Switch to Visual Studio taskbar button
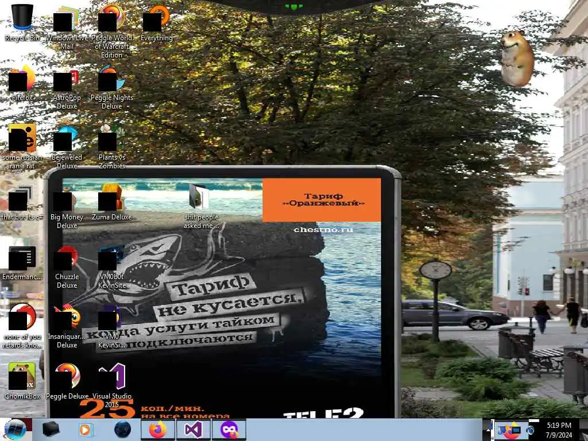The height and width of the screenshot is (441, 588). [x=194, y=430]
